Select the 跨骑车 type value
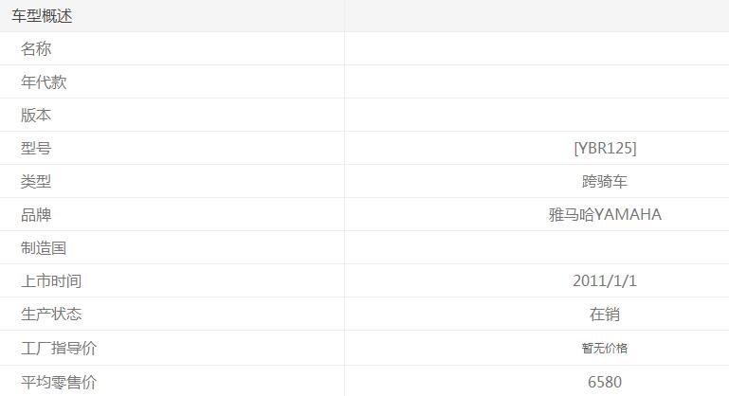Viewport: 729px width, 396px height. (605, 182)
